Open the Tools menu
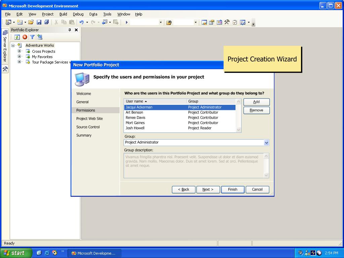This screenshot has height=258, width=344. click(107, 14)
